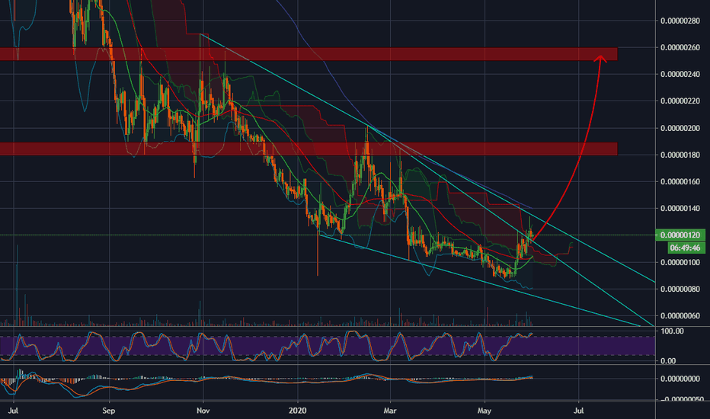Click the Nov date label on timeline

coord(203,411)
